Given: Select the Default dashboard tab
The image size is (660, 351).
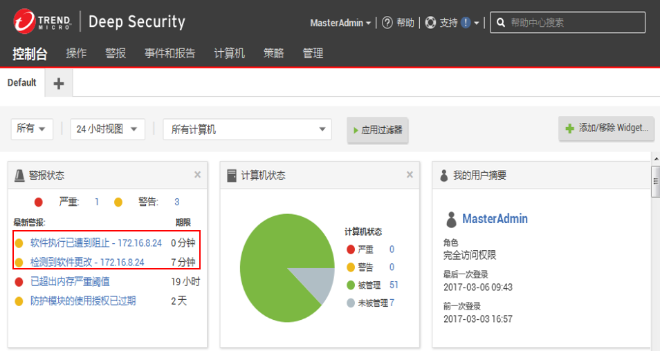Looking at the screenshot, I should point(21,83).
